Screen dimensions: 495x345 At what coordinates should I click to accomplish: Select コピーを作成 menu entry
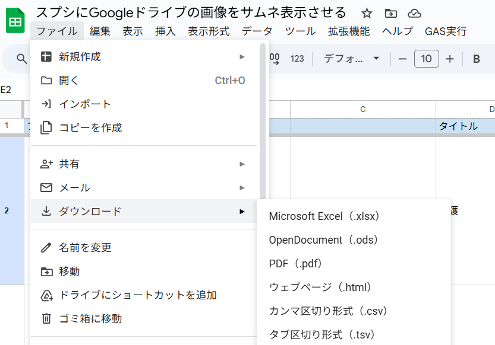(144, 128)
